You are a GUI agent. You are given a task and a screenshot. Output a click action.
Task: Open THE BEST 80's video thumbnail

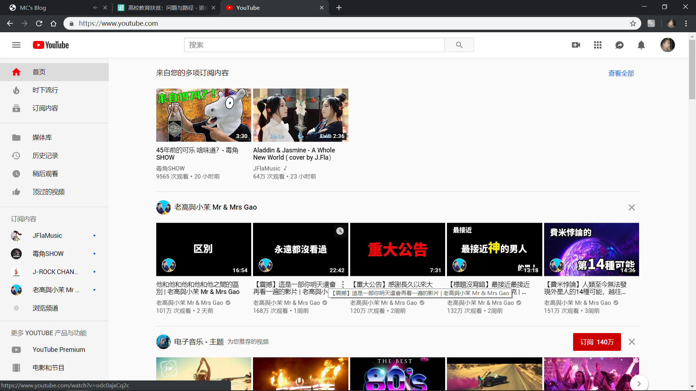click(397, 374)
